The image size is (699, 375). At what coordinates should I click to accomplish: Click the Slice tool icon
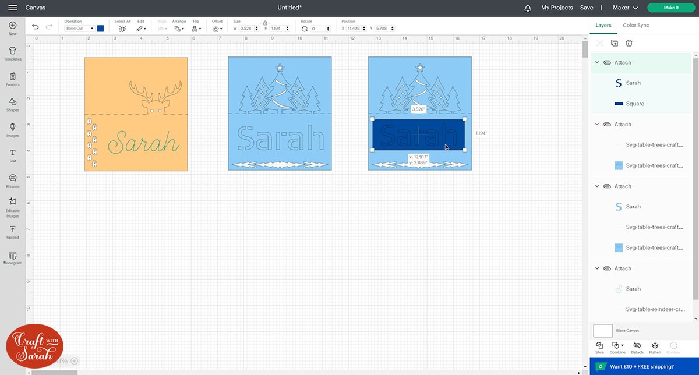tap(599, 346)
